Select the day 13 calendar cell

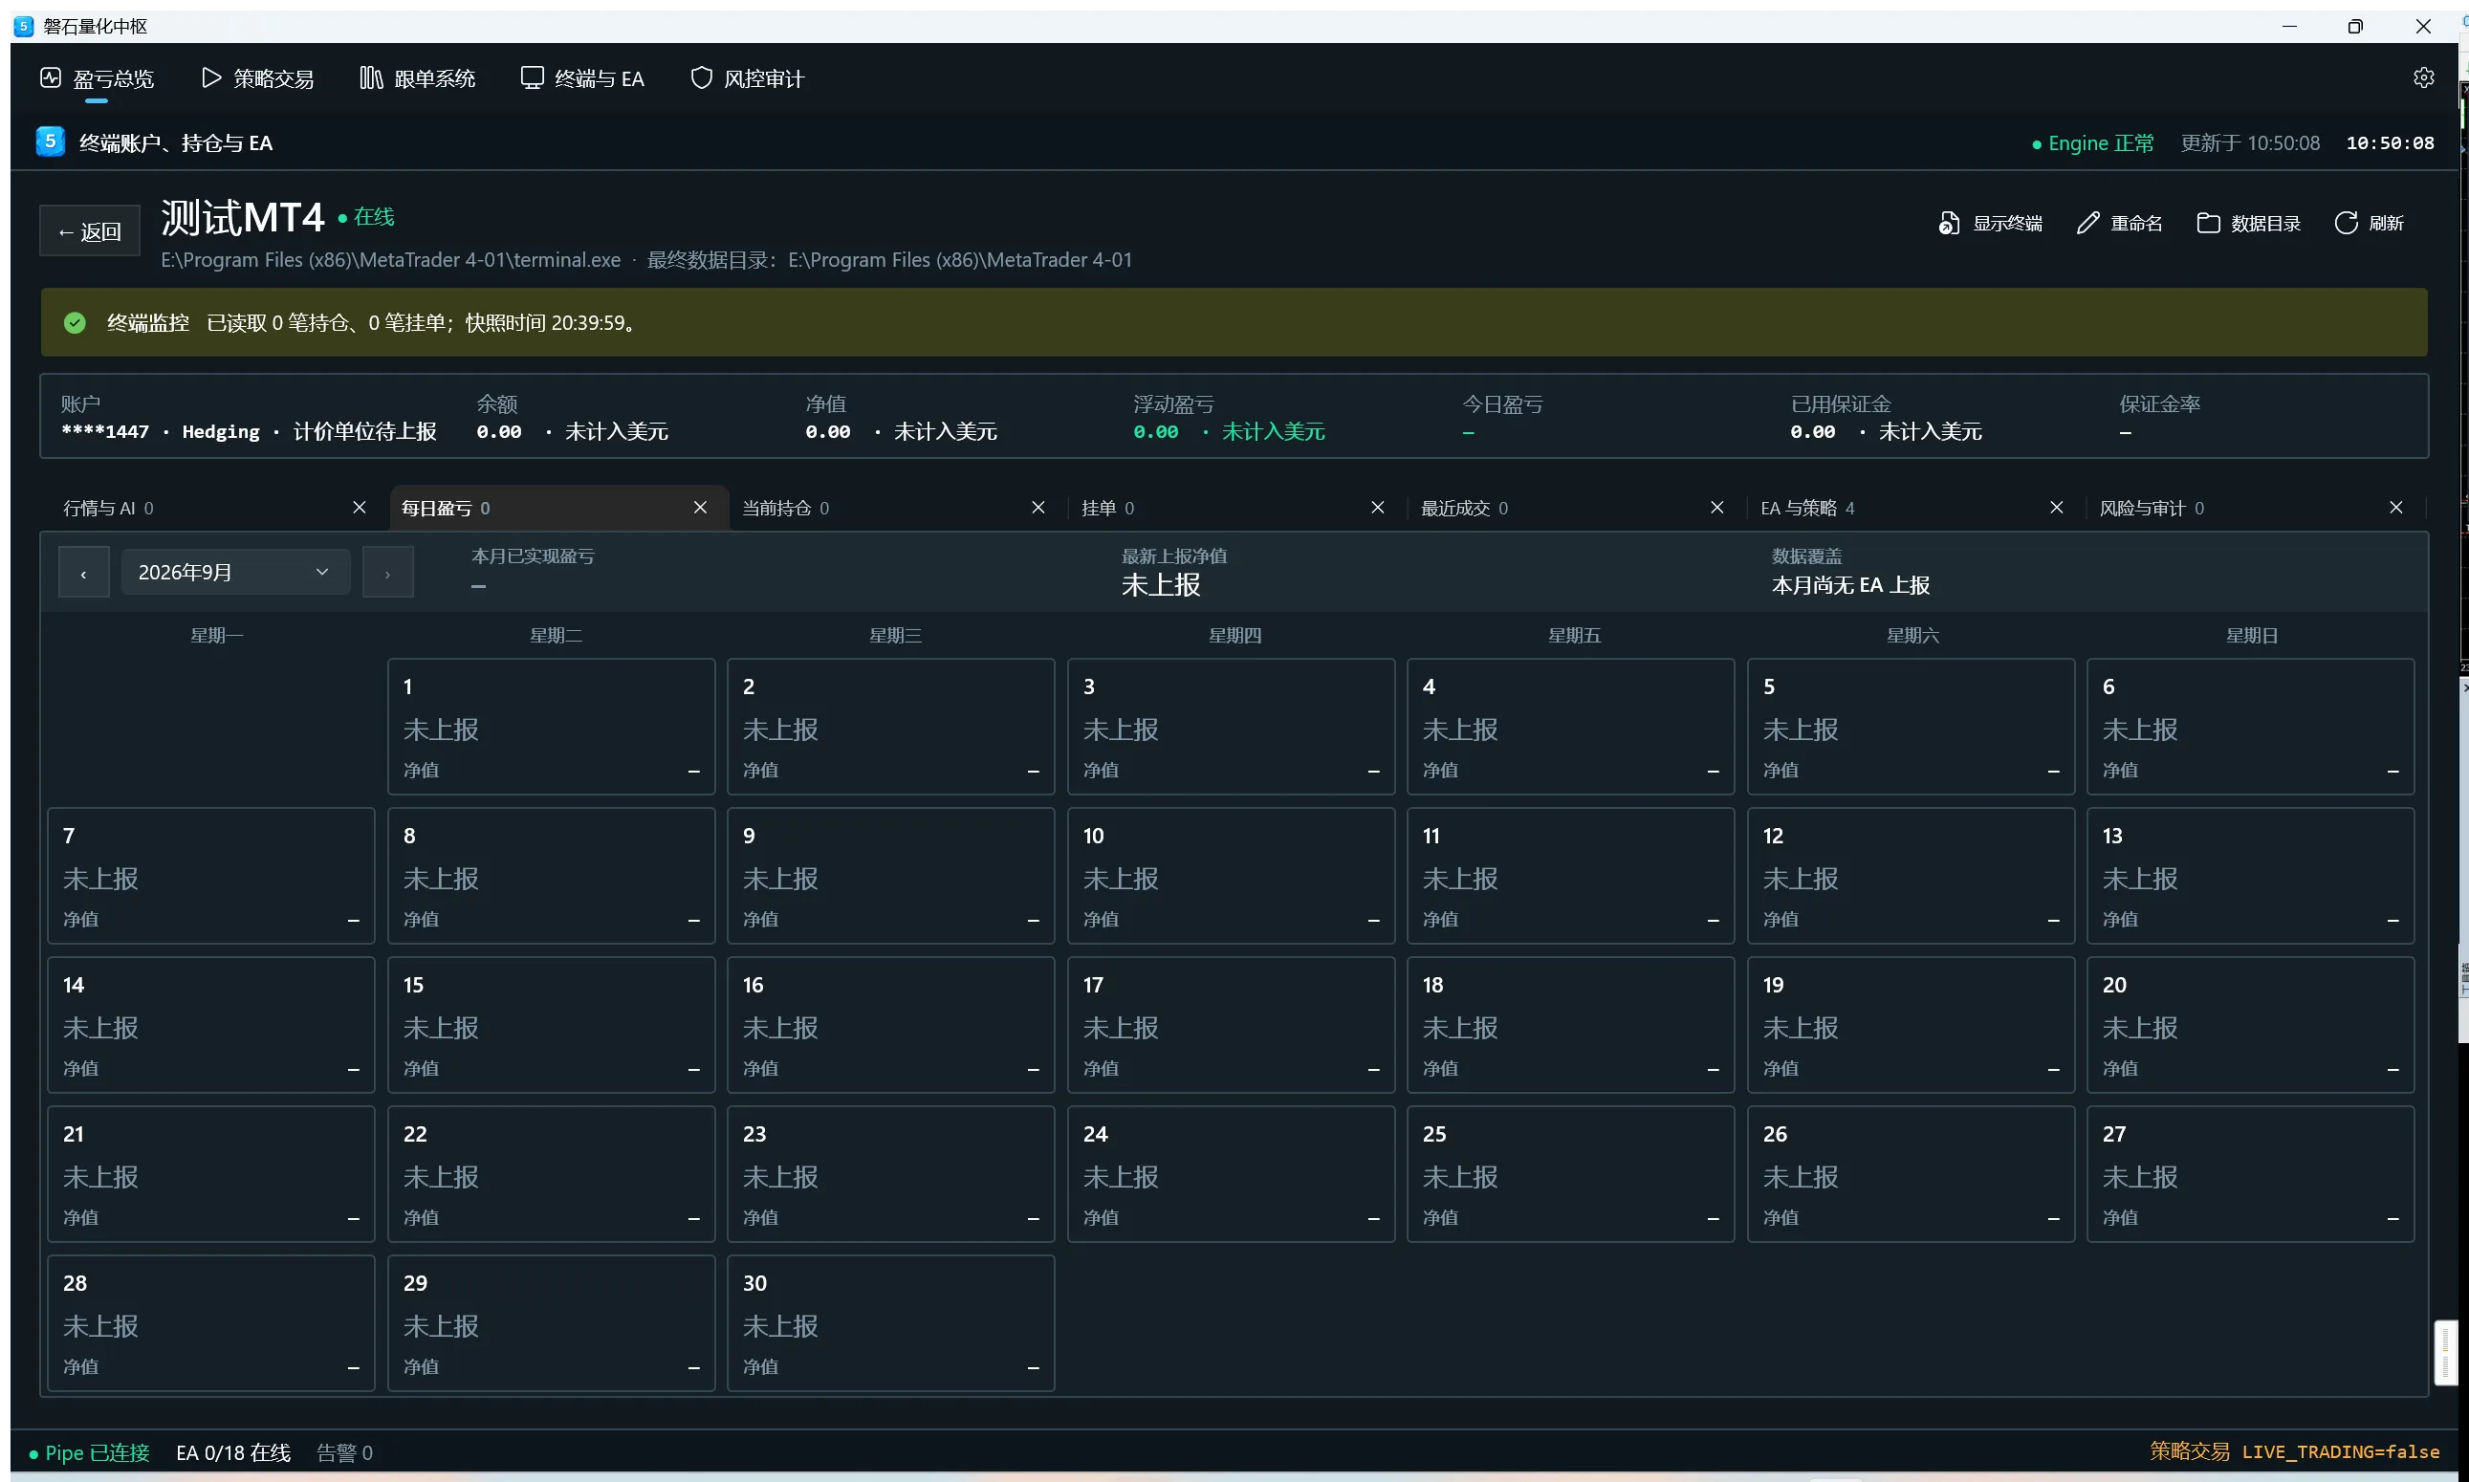pos(2250,876)
